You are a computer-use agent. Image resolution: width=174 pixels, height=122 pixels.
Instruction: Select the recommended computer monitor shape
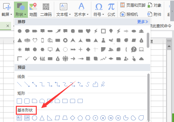pos(50,49)
